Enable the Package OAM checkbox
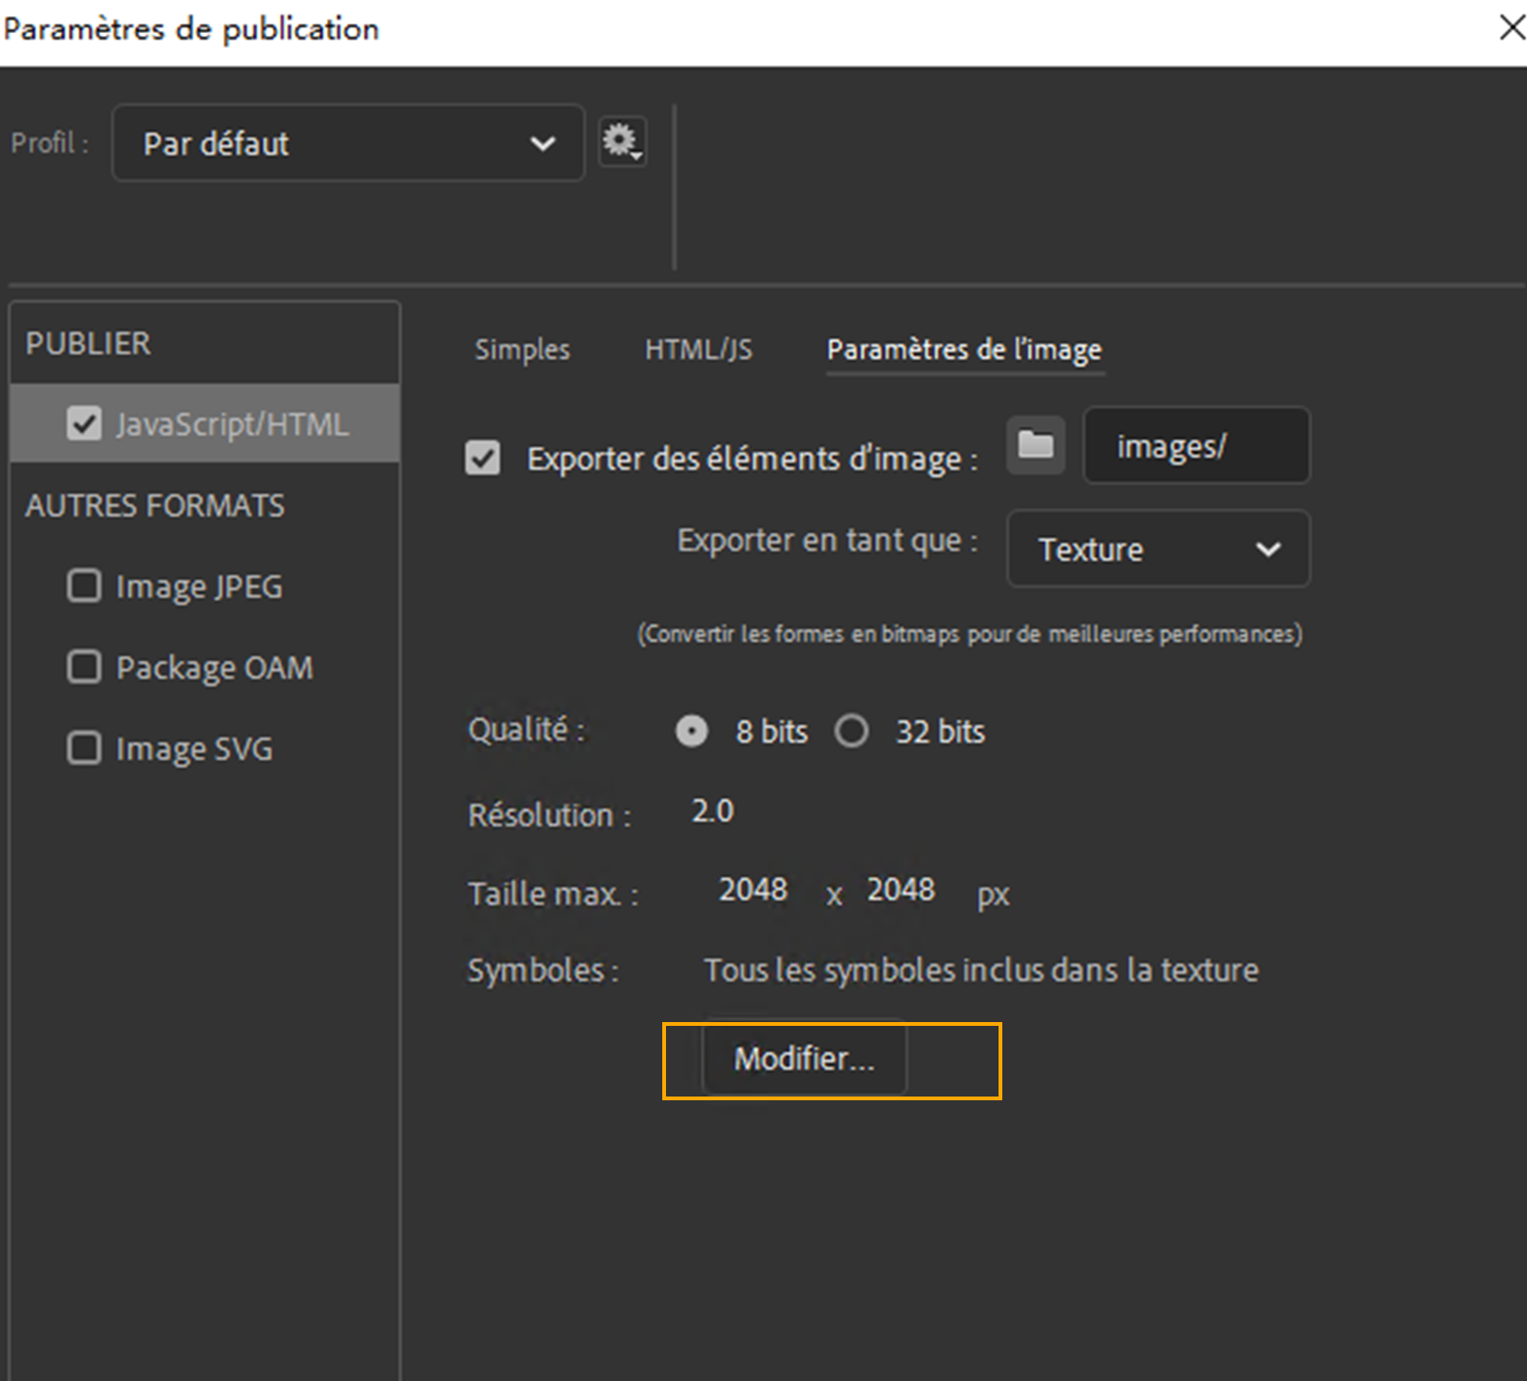Image resolution: width=1527 pixels, height=1381 pixels. pyautogui.click(x=85, y=667)
